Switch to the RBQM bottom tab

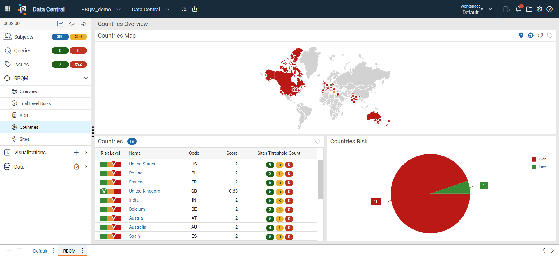click(x=69, y=251)
